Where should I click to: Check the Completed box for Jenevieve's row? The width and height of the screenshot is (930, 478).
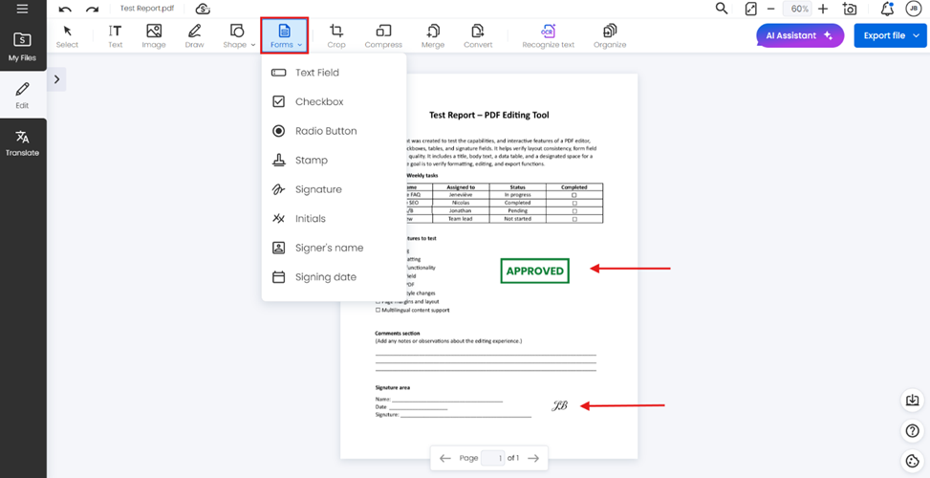click(574, 195)
